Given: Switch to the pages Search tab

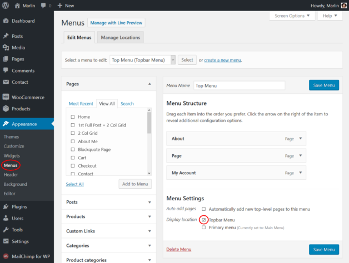Looking at the screenshot, I should (127, 104).
